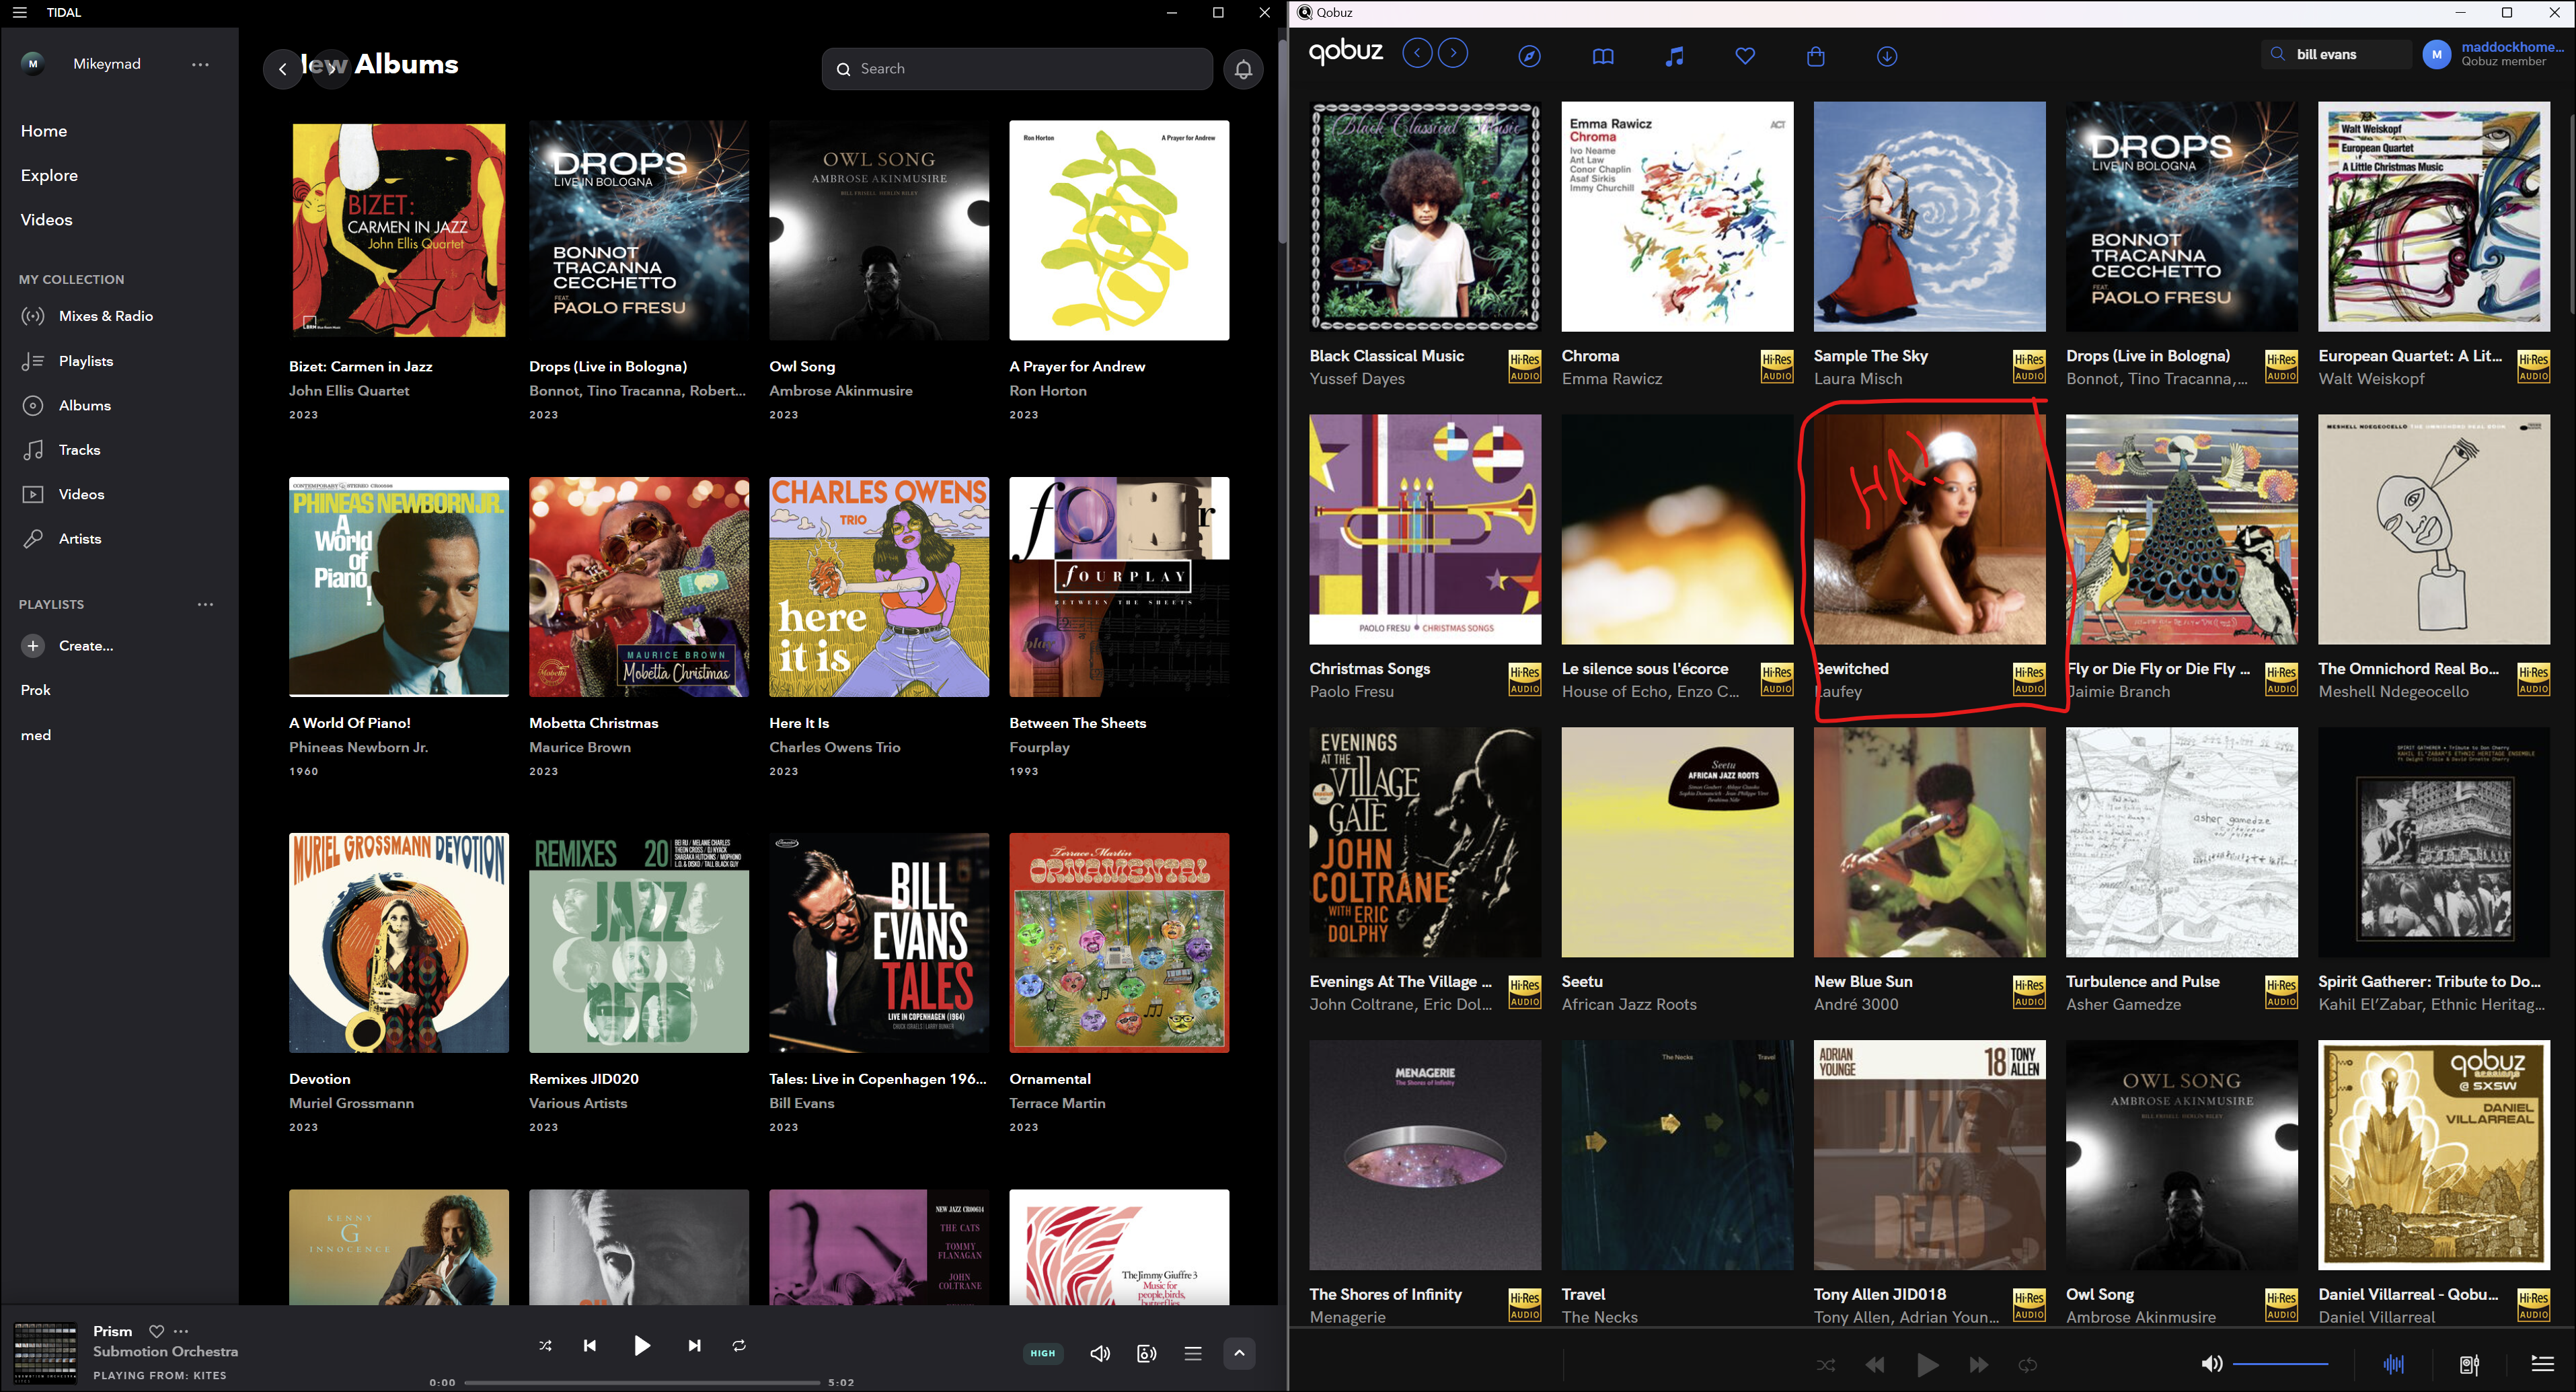Toggle repeat in TIDAL player
Screen dimensions: 2576x1392
739,1345
